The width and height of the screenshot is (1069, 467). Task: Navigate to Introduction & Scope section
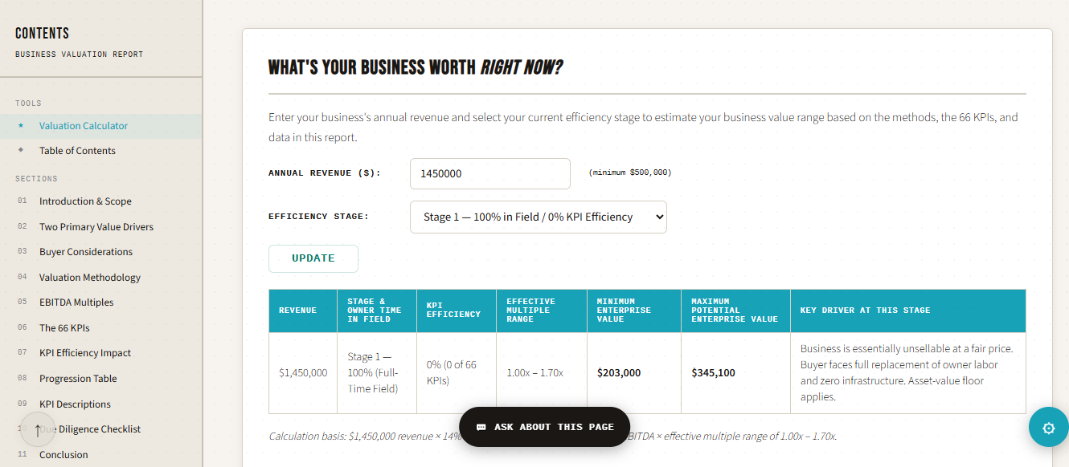click(85, 201)
